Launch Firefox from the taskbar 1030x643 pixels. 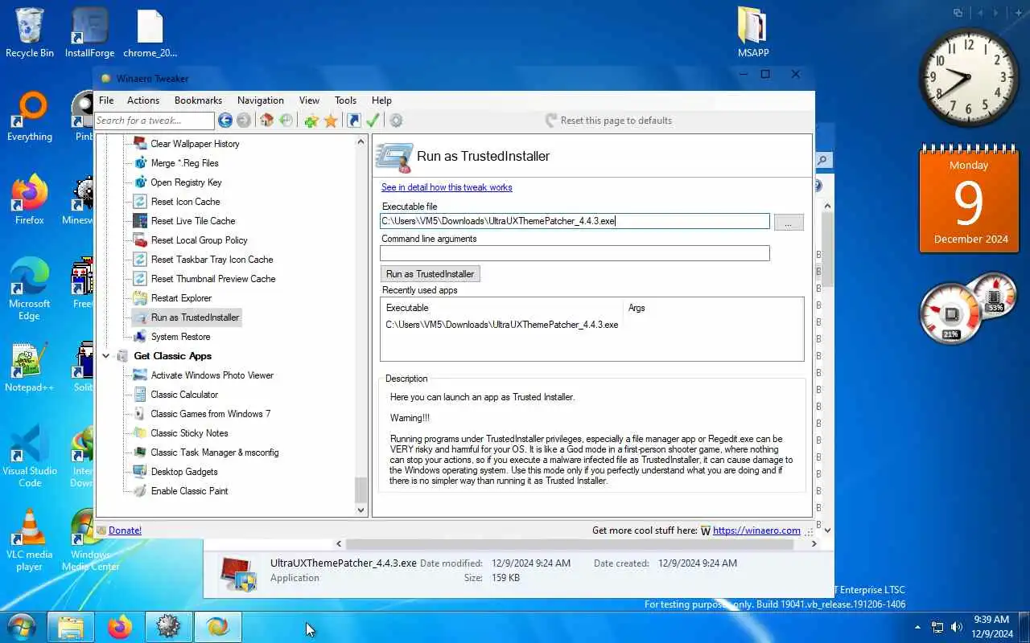click(x=120, y=627)
